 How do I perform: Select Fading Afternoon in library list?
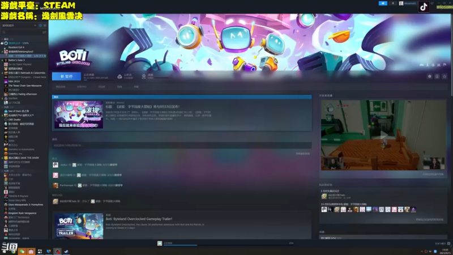[x=23, y=94]
